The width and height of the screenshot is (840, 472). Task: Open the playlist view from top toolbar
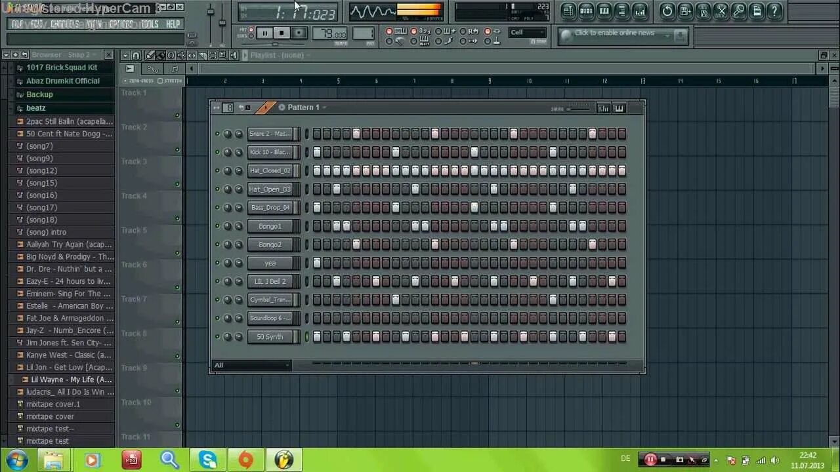tap(568, 10)
